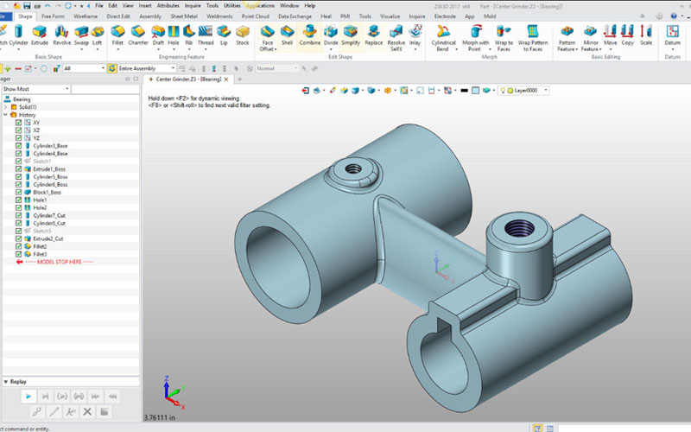Activate the Revolve tool

click(x=61, y=35)
